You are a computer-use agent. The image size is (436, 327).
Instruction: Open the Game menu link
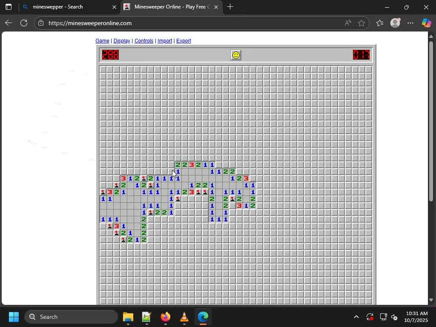point(102,40)
